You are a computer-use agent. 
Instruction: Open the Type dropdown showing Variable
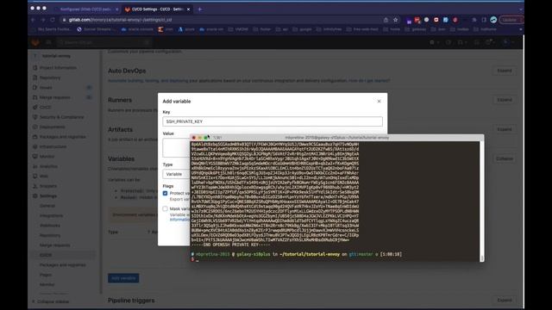click(x=176, y=174)
